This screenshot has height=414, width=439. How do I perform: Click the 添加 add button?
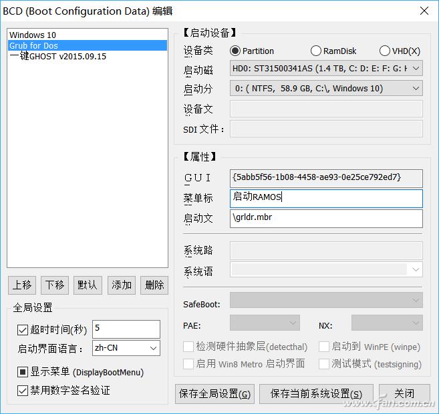[x=122, y=285]
